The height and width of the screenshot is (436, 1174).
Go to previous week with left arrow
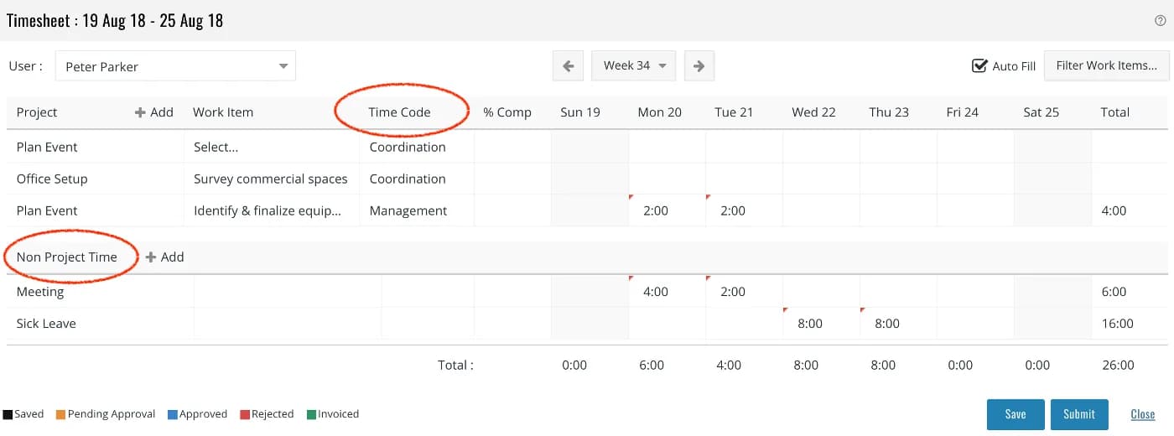[568, 65]
